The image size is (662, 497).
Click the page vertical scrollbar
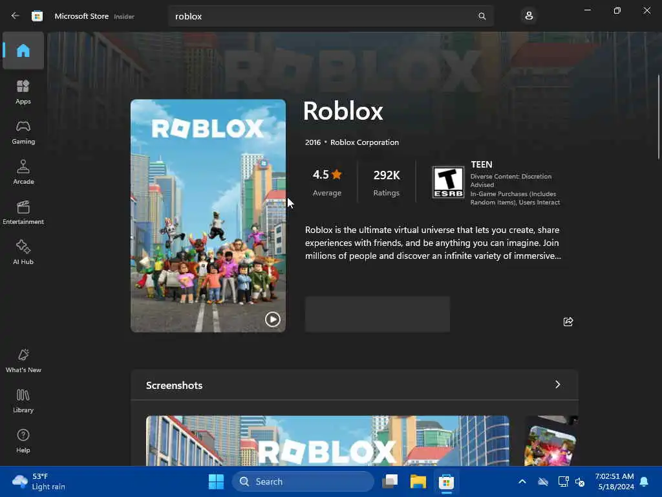pos(658,117)
